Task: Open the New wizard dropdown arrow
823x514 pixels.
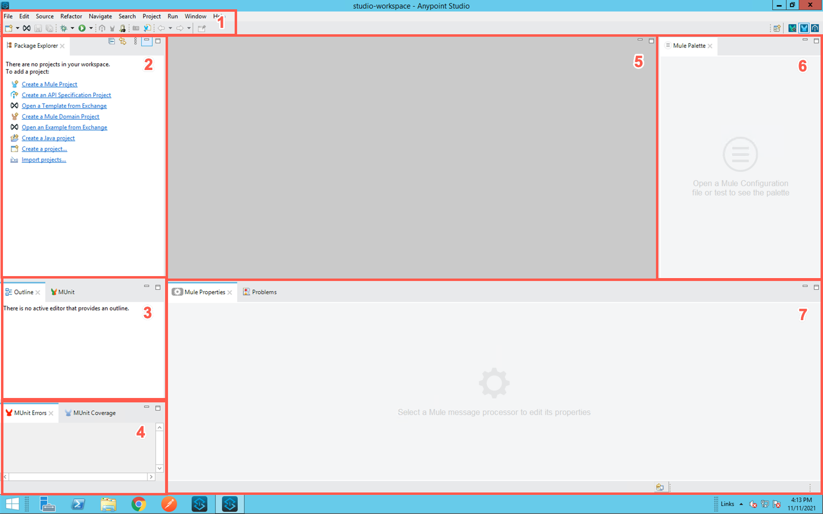Action: pos(18,28)
